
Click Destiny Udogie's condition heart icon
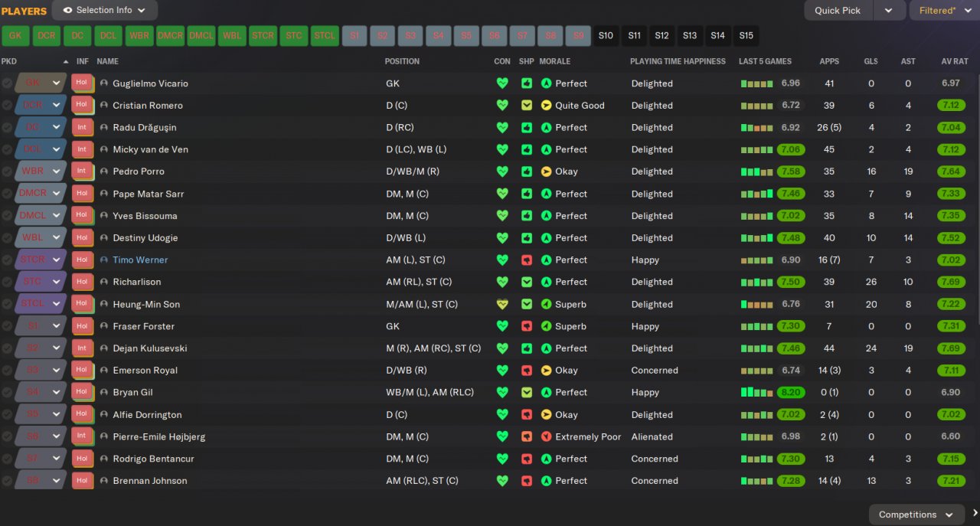[502, 238]
